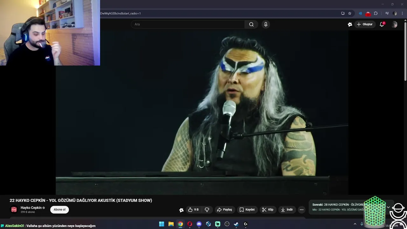The image size is (407, 229).
Task: Open OBS Studio from taskbar
Action: (x=227, y=224)
